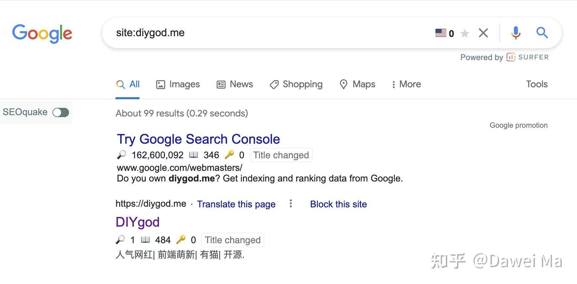The image size is (577, 284).
Task: Click the Block this site link
Action: point(338,204)
